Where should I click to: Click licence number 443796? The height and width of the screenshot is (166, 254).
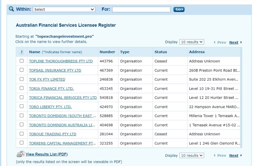click(106, 61)
